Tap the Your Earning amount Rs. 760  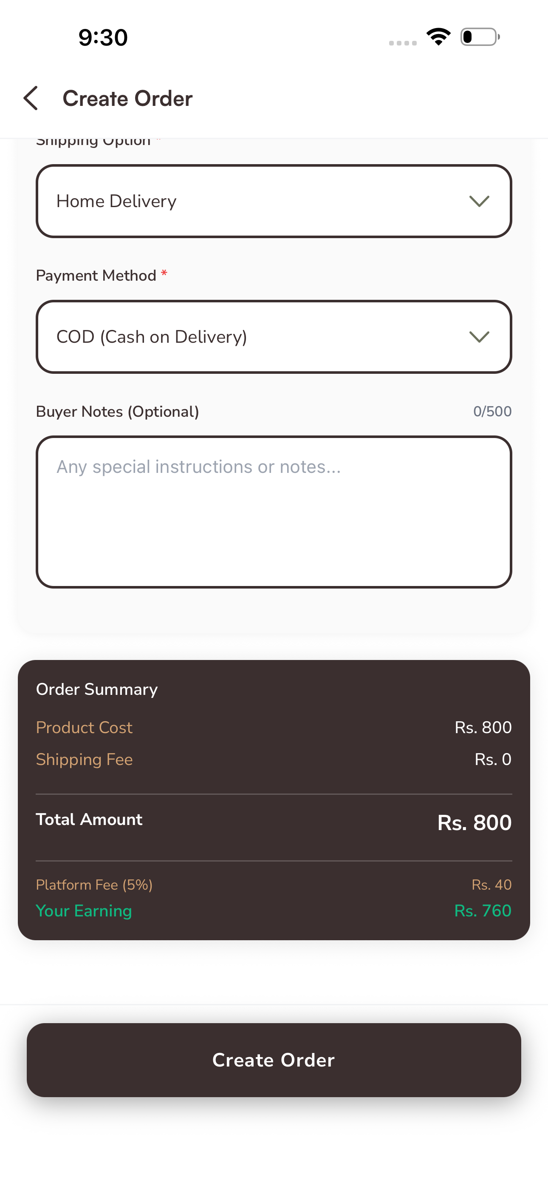click(x=483, y=911)
